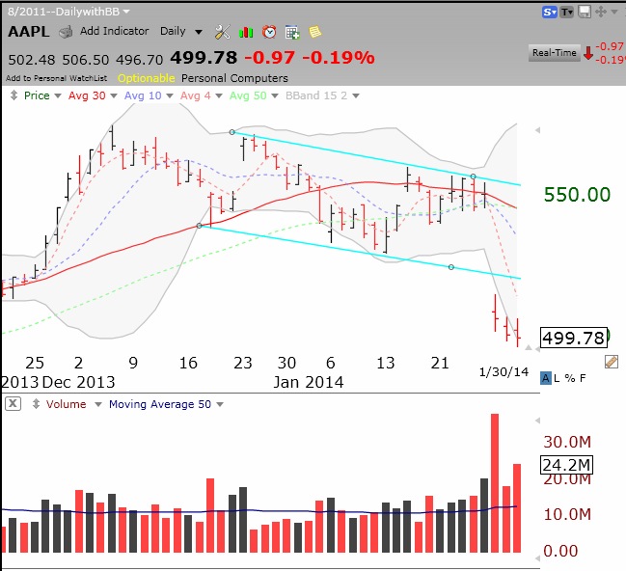The image size is (626, 571).
Task: Open the alarm clock alert icon
Action: (x=269, y=32)
